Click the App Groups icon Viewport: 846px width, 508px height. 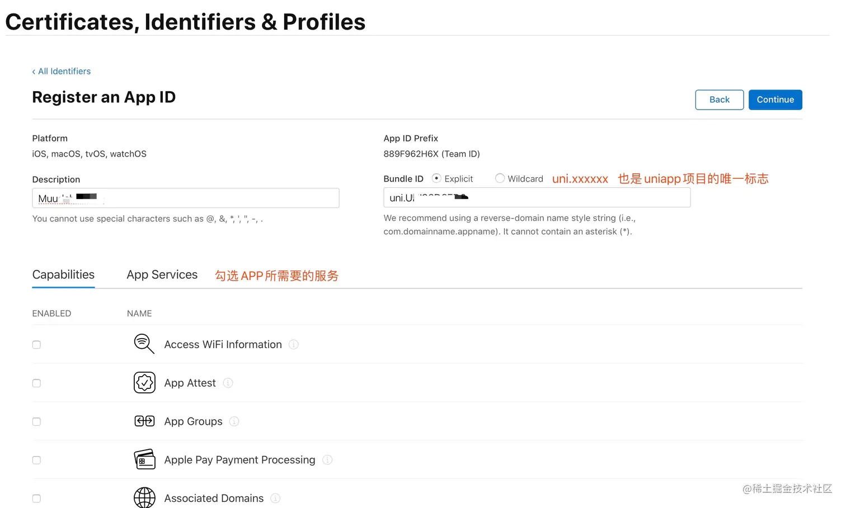[144, 421]
